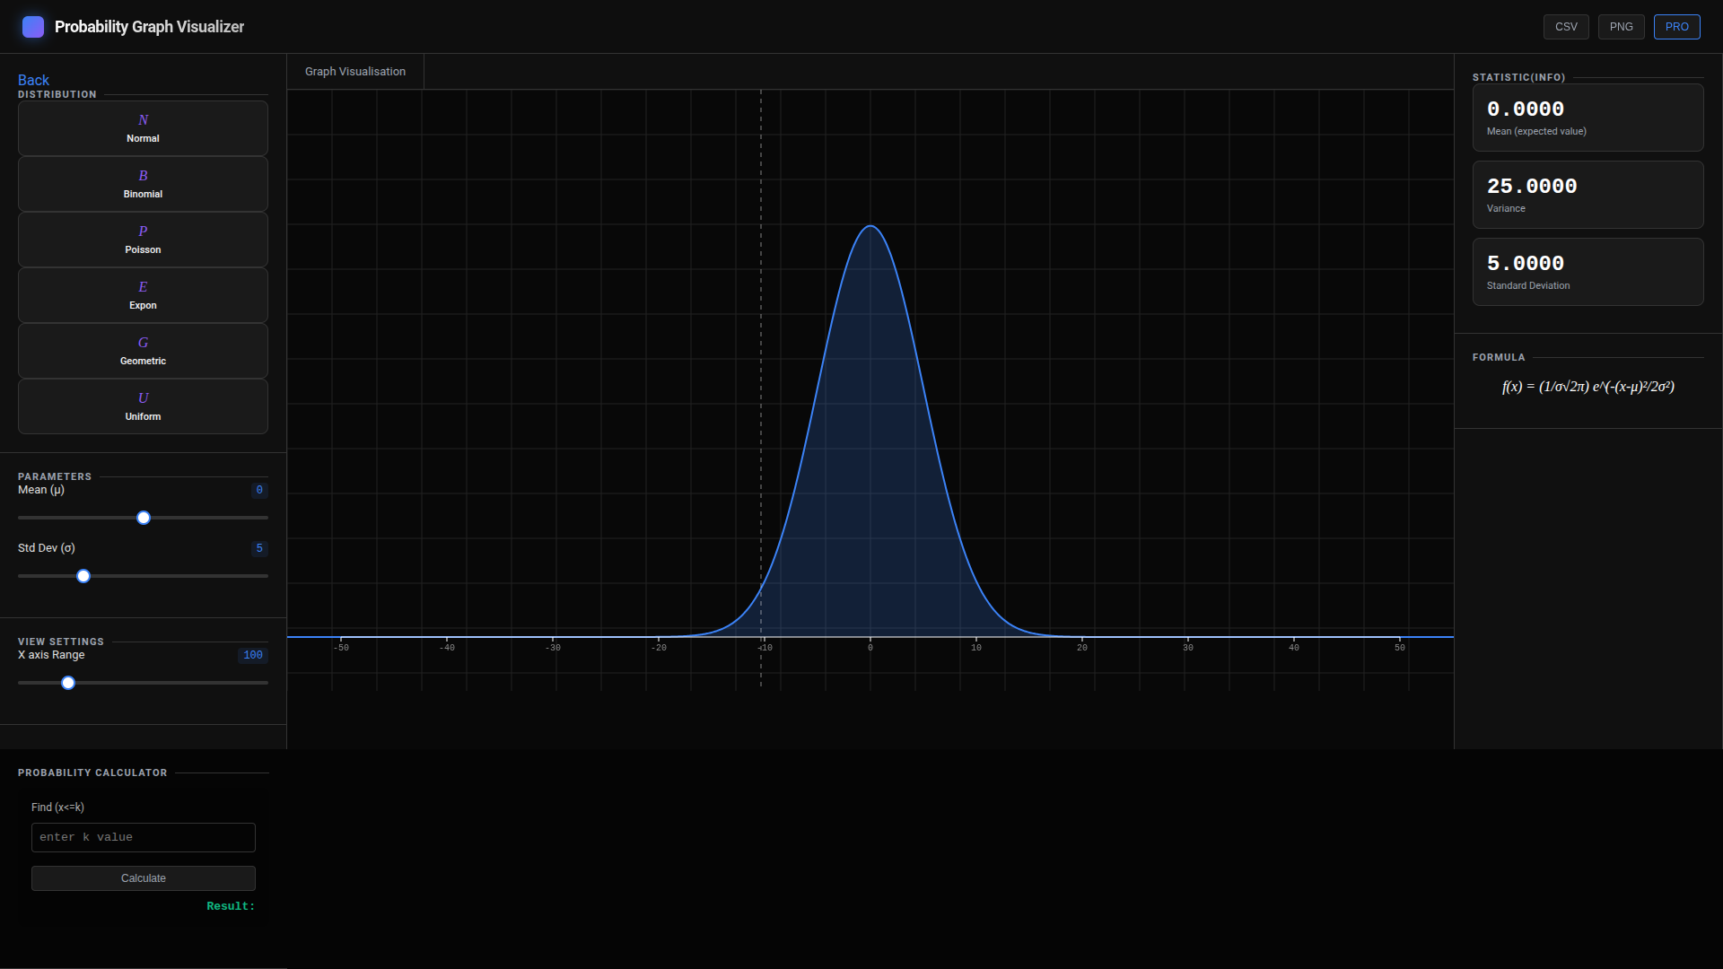Pick the Expon distribution card
This screenshot has width=1723, height=969.
pyautogui.click(x=143, y=295)
